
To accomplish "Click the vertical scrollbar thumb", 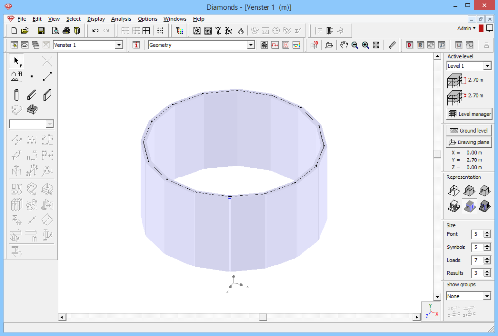I will point(437,154).
